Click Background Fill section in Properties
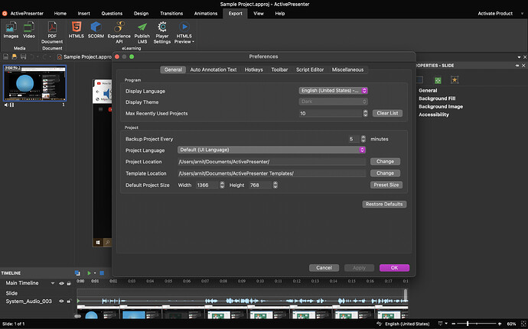The height and width of the screenshot is (329, 528). click(437, 98)
